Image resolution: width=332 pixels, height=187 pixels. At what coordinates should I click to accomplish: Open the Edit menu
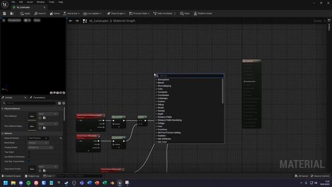pos(21,2)
